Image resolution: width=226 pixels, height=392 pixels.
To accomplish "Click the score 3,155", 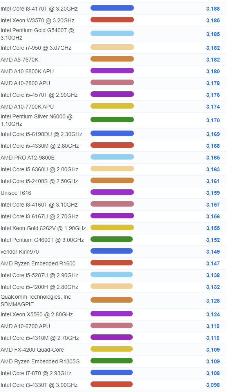I will [x=213, y=228].
